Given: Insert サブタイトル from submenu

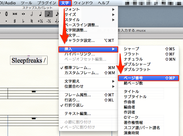Looking at the screenshot, I should [x=148, y=97].
